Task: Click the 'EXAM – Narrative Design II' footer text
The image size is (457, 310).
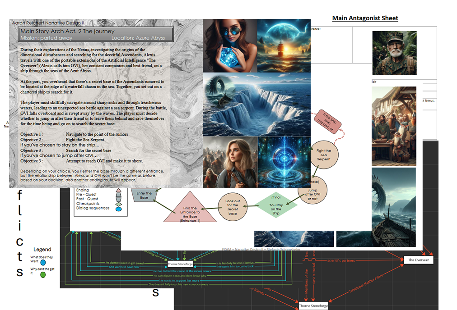Action: [x=261, y=250]
